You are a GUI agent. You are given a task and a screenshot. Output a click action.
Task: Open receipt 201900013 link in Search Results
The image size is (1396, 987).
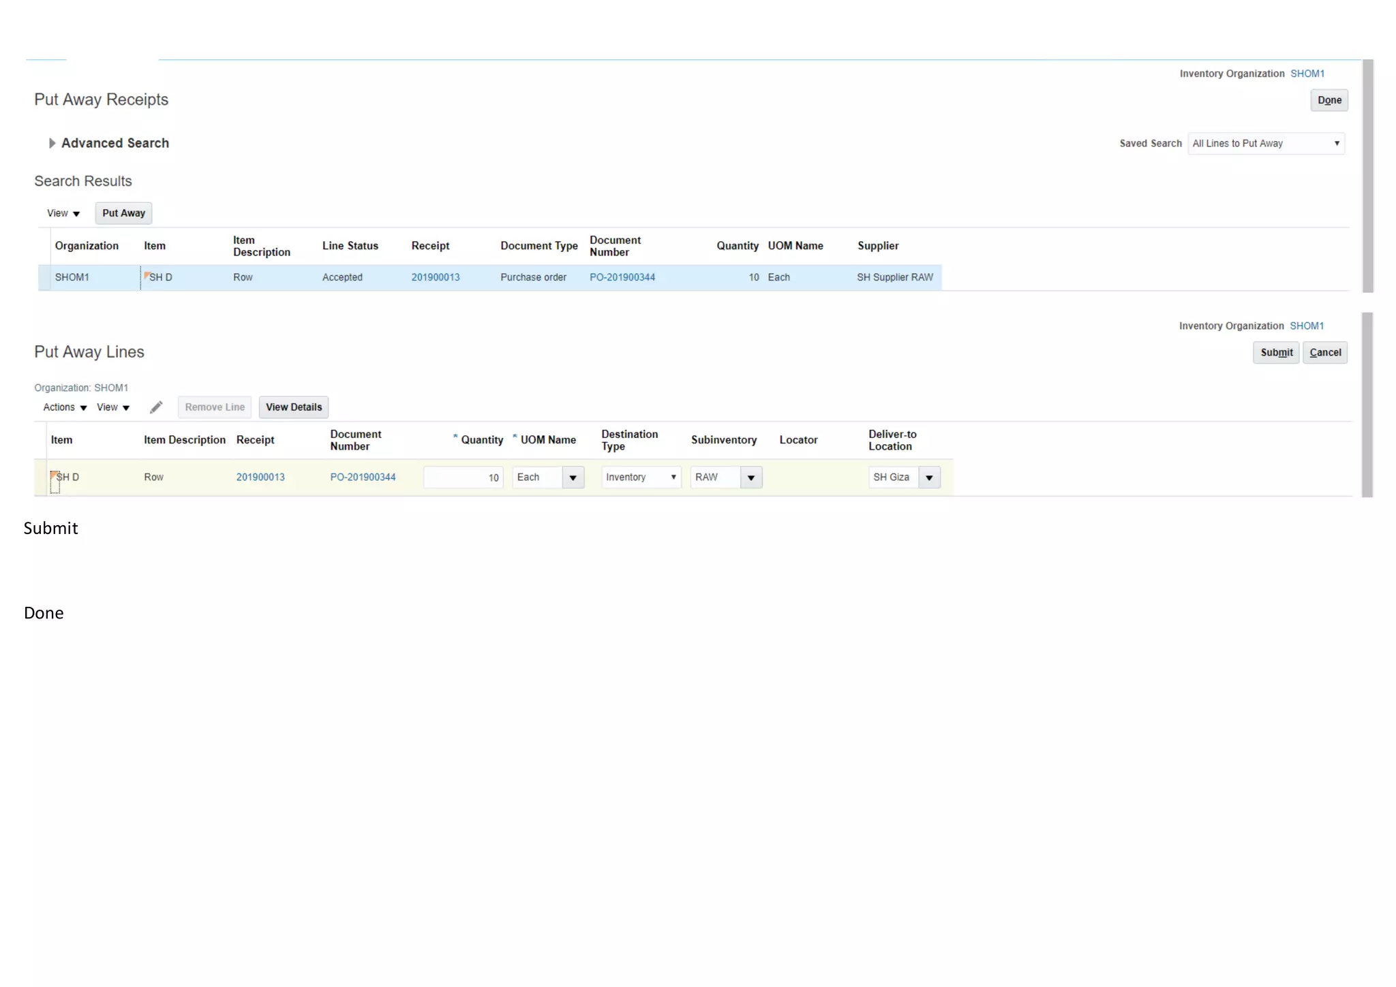[x=435, y=277]
